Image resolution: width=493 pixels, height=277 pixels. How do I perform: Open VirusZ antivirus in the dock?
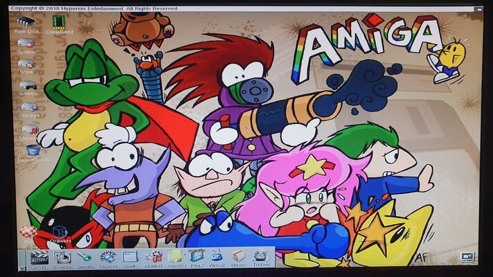pos(217,256)
